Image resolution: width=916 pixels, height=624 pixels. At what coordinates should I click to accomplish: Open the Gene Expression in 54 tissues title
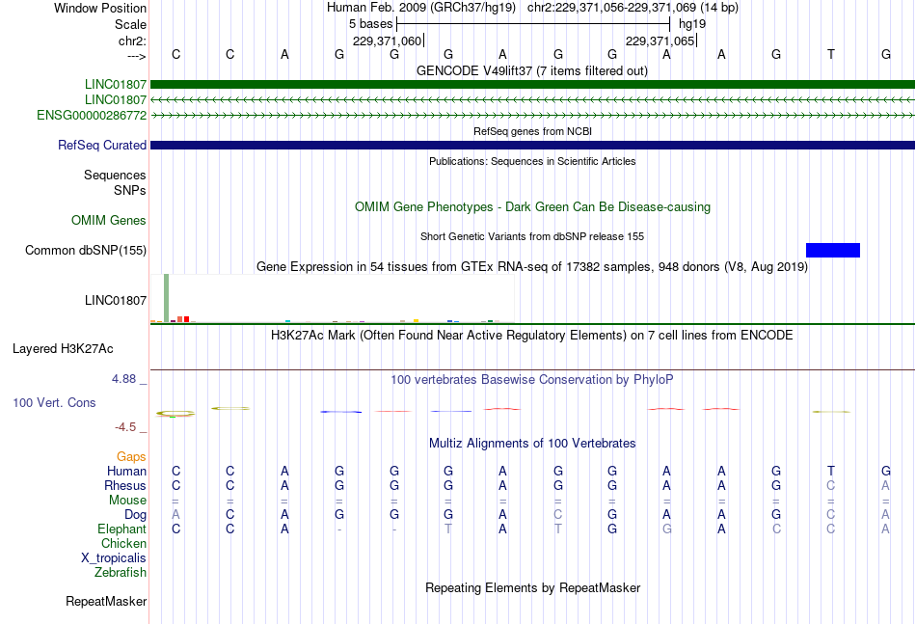532,267
